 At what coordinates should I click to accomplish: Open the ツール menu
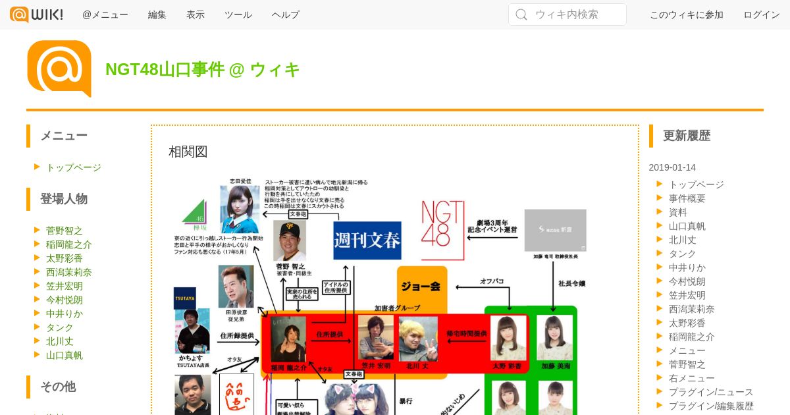238,14
